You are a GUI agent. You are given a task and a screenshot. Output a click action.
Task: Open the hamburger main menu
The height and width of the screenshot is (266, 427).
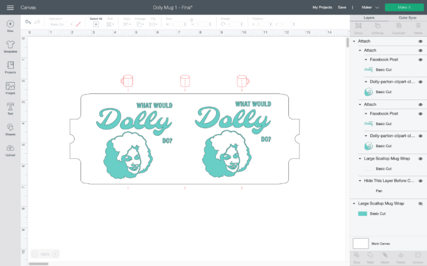10,8
